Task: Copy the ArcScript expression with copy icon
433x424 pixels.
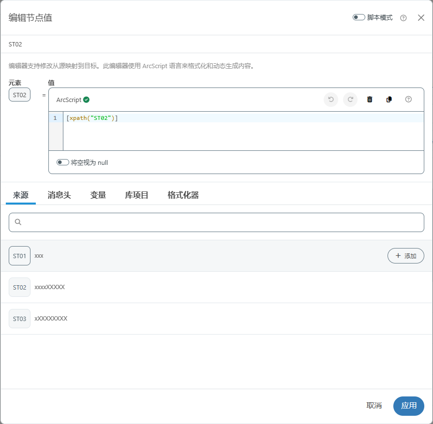Action: click(x=389, y=100)
